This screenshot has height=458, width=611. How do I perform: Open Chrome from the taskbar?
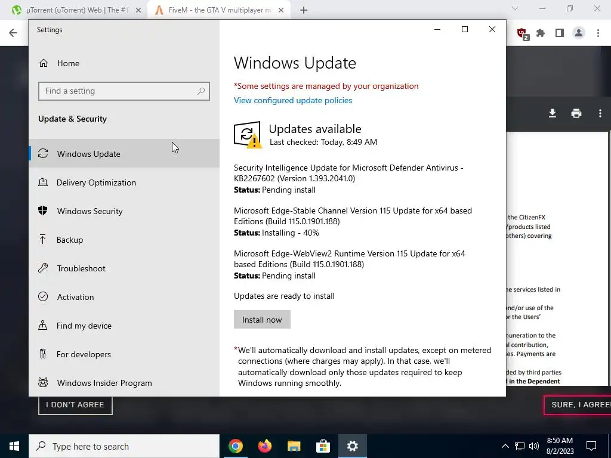coord(236,446)
